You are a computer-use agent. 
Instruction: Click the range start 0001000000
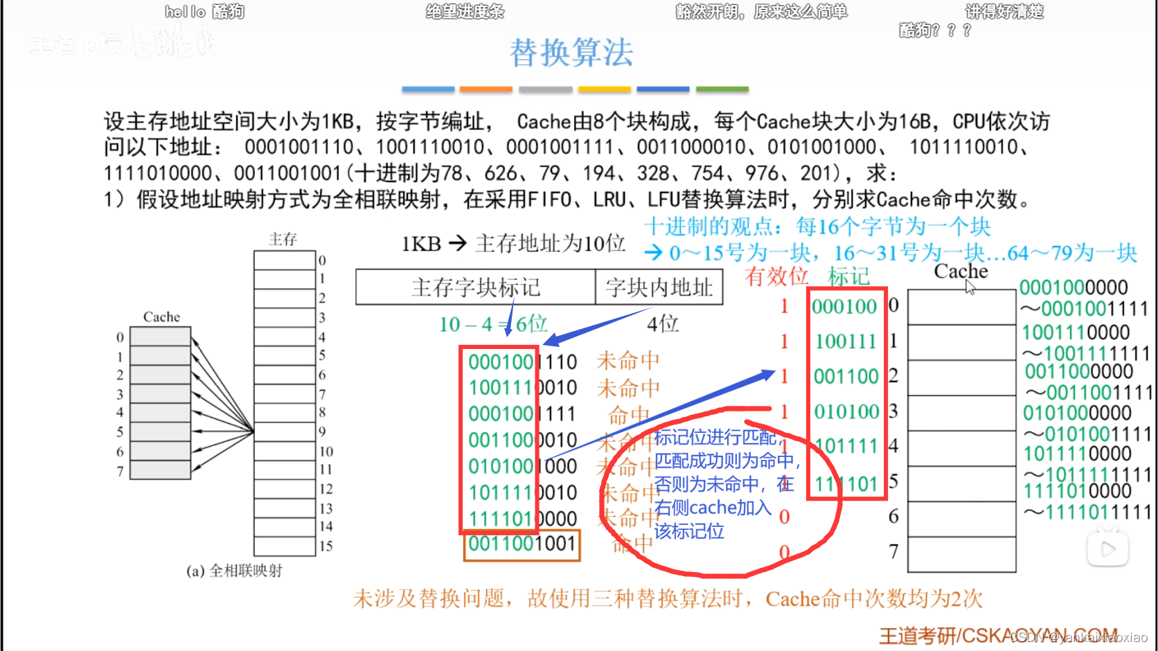pos(1074,287)
